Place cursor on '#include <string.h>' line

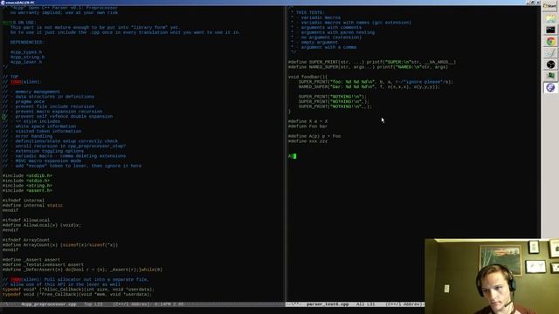[27, 186]
